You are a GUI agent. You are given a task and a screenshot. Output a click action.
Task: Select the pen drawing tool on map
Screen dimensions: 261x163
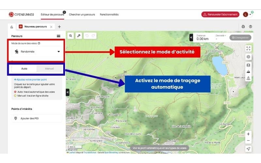[x=79, y=36]
